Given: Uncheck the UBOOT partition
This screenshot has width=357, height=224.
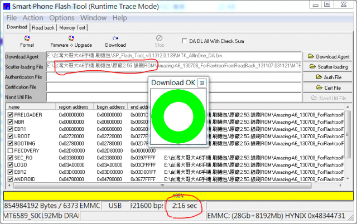Looking at the screenshot, I should pos(10,136).
